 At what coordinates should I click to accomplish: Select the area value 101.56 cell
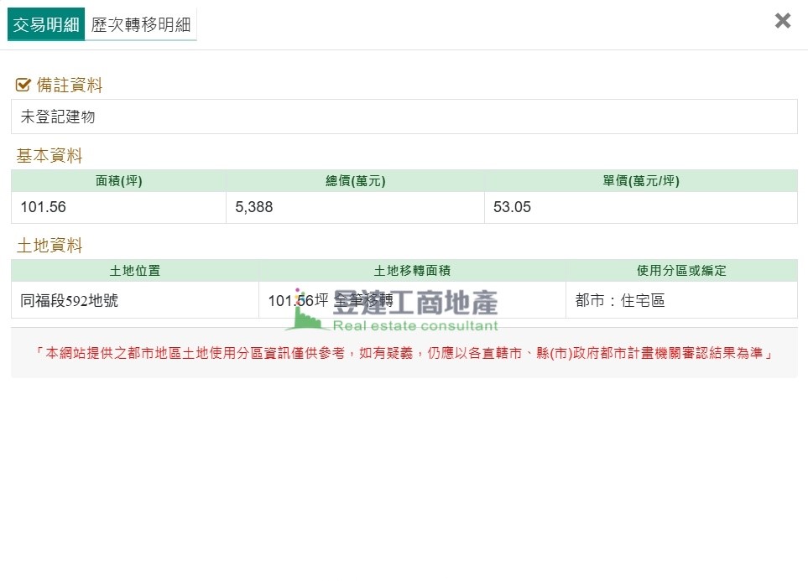point(118,207)
